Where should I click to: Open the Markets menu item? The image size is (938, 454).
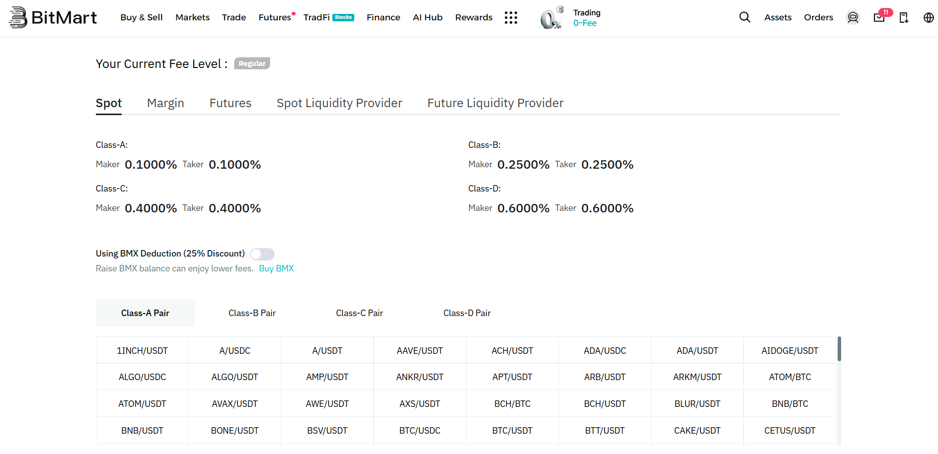click(192, 17)
